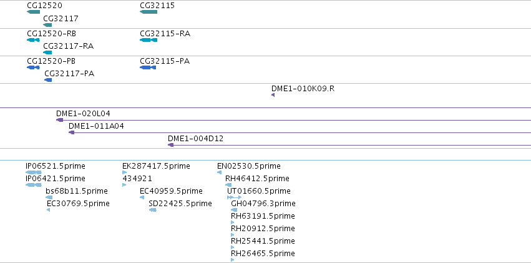Click the RH26465.5prime feature label
The image size is (531, 263).
pyautogui.click(x=263, y=254)
